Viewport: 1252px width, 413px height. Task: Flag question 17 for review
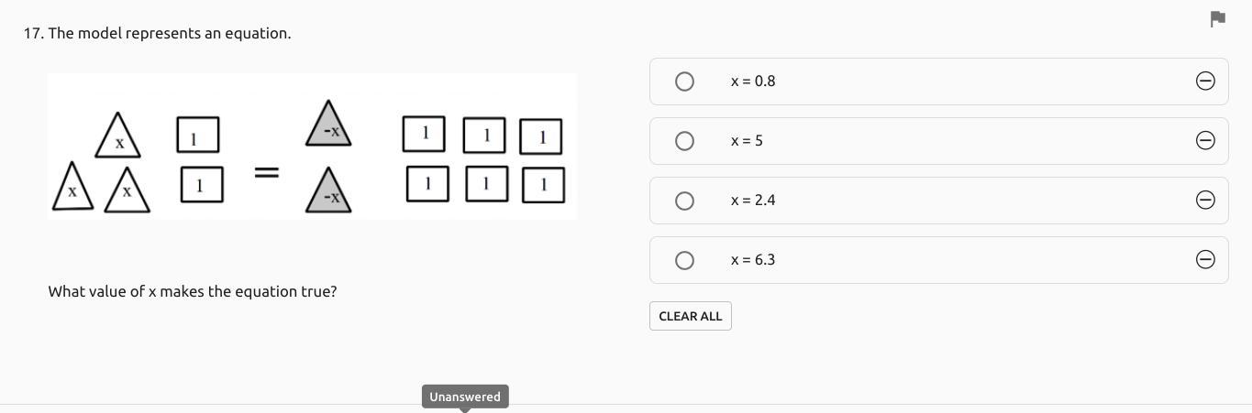point(1217,19)
